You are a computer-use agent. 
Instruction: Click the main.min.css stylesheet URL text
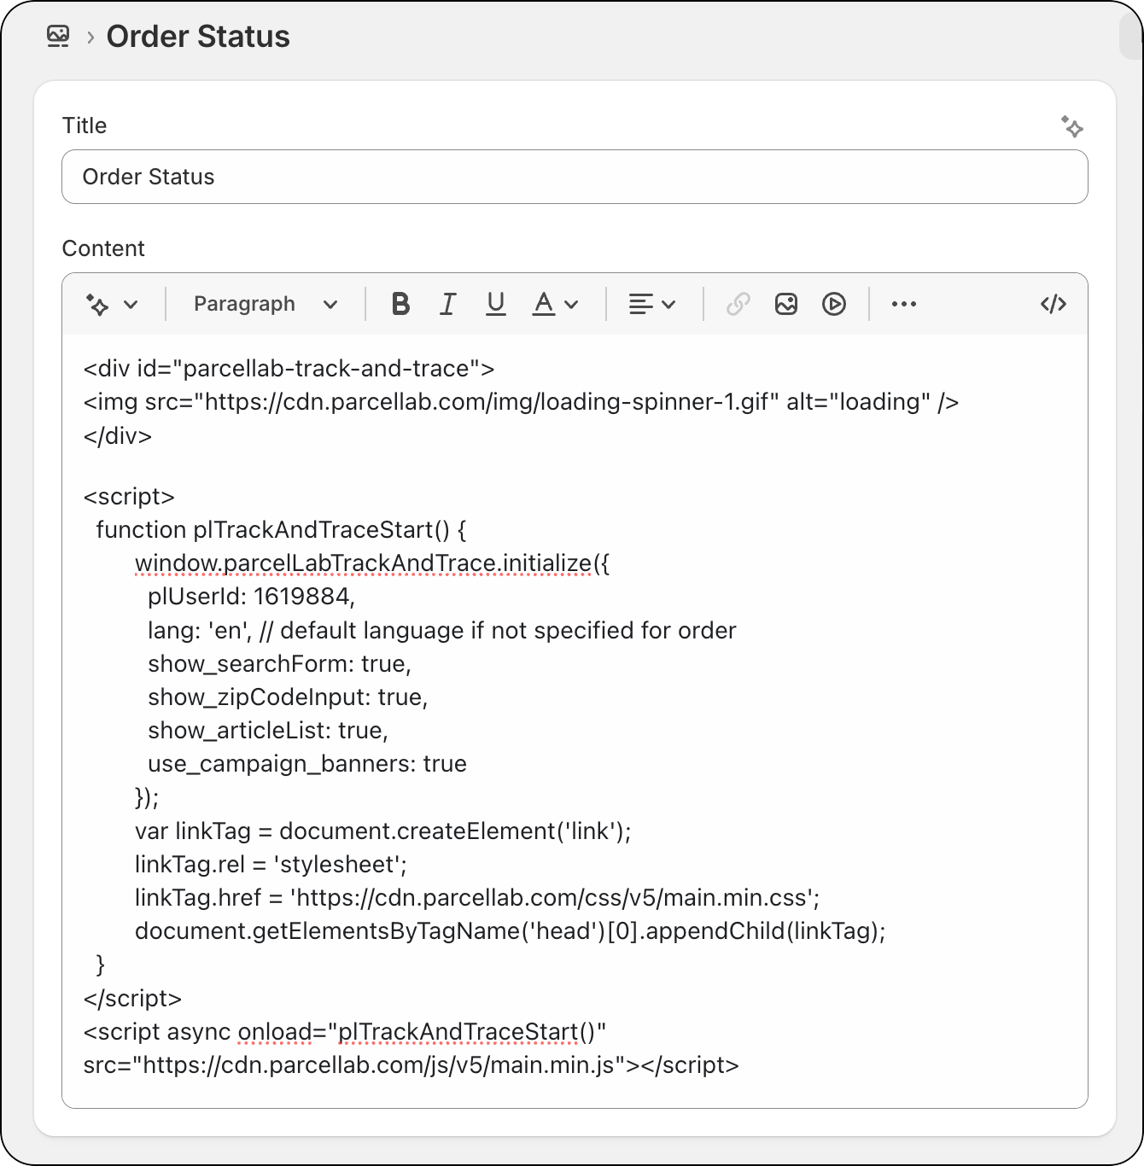(553, 897)
